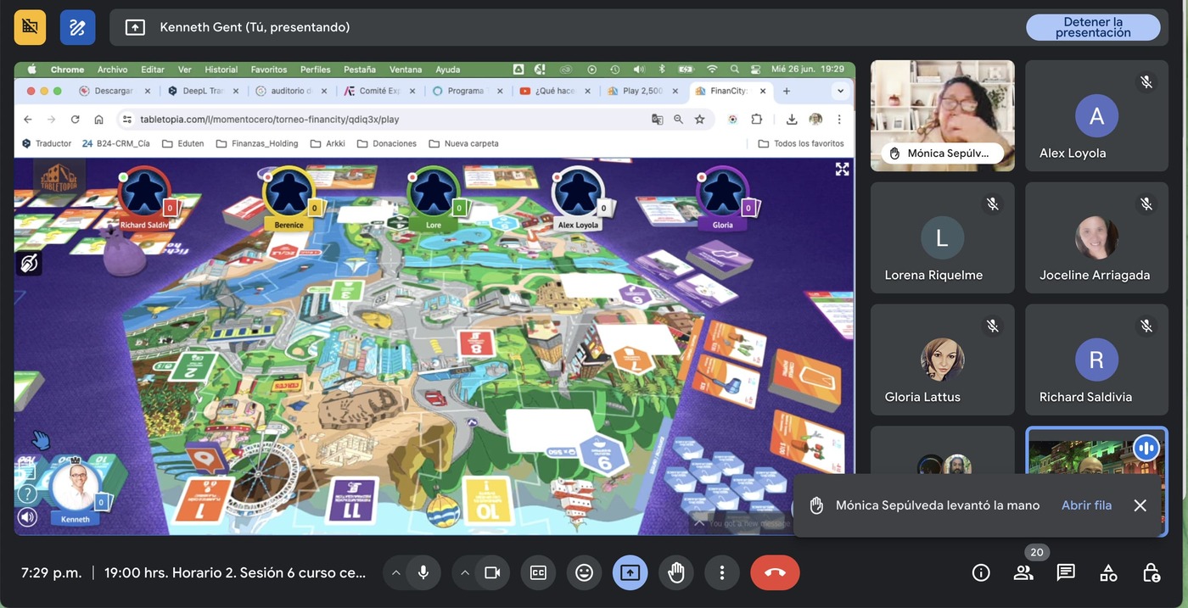Open meeting details info icon

click(x=981, y=573)
